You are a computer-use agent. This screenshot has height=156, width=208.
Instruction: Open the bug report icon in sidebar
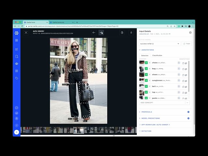click(x=17, y=118)
